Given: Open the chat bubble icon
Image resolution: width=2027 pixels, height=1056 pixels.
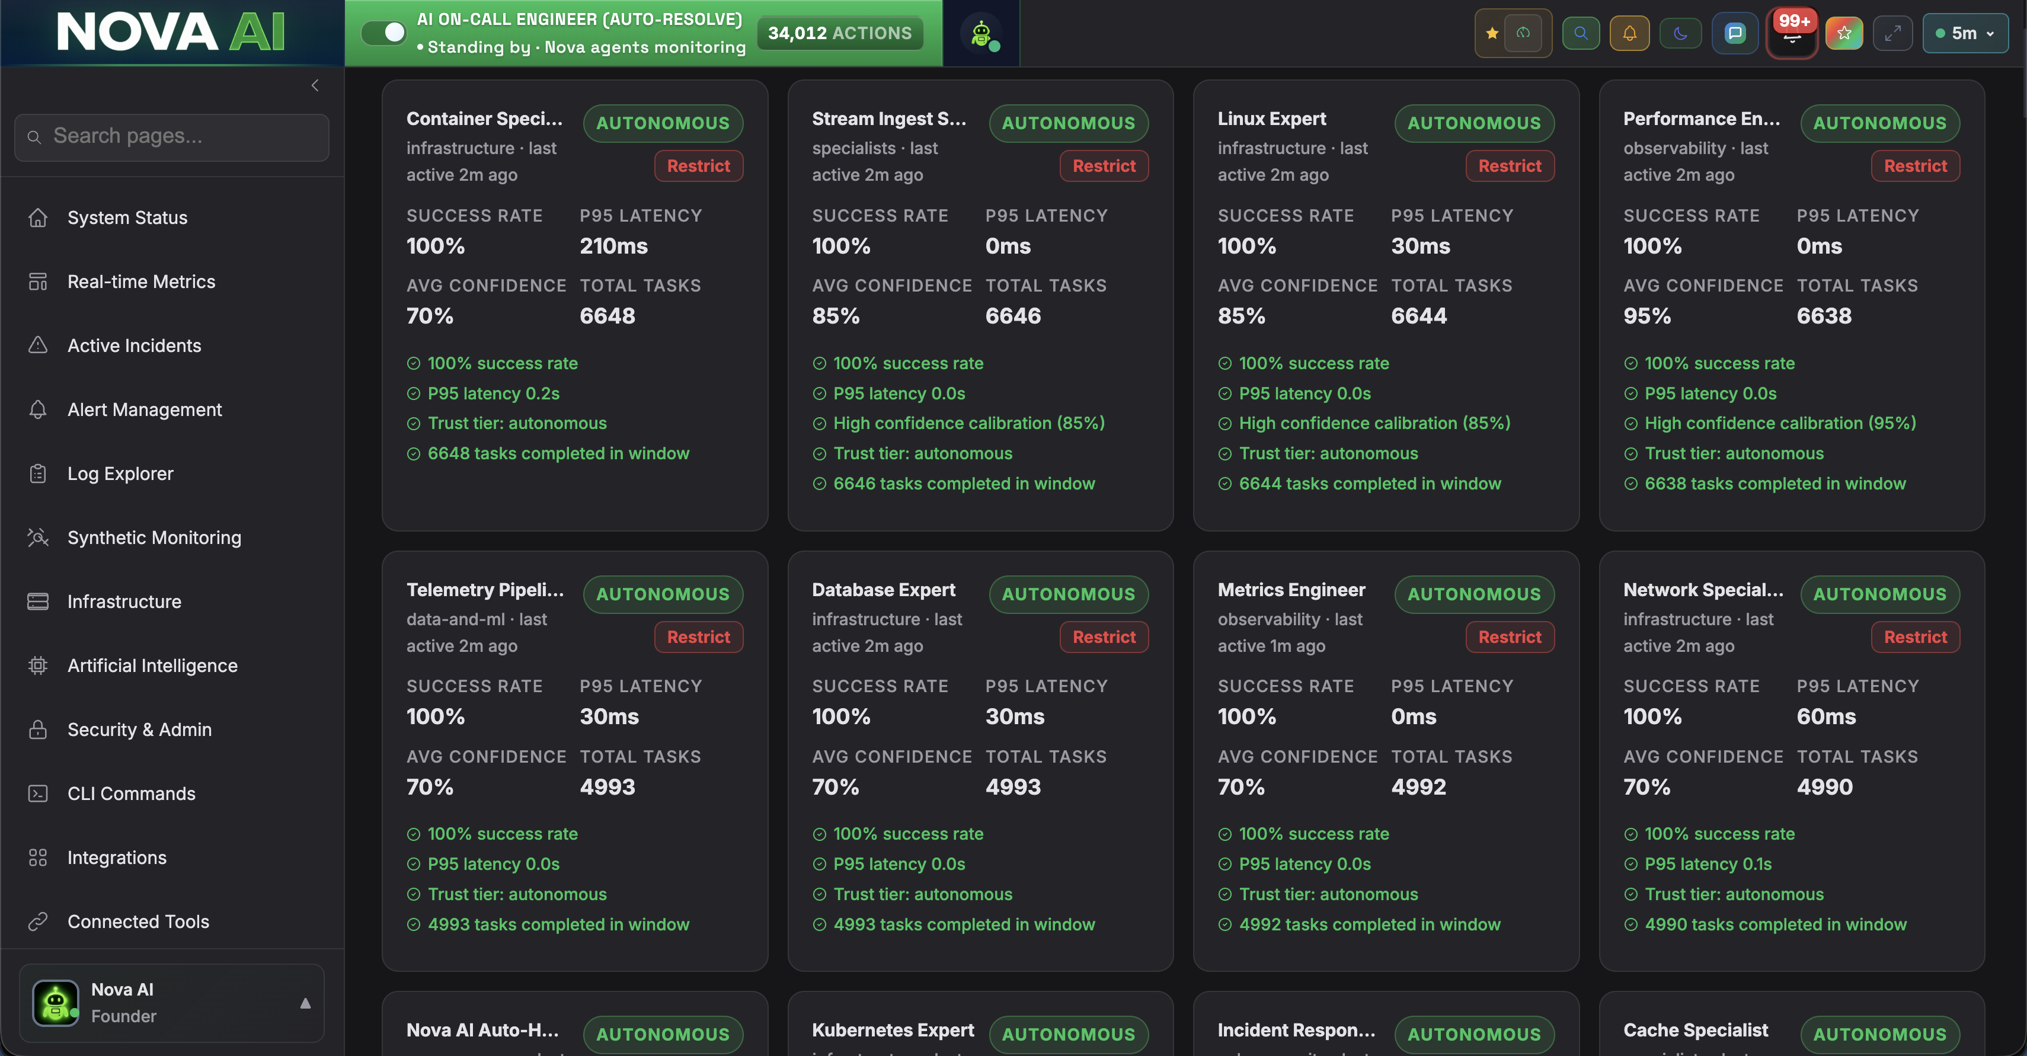Looking at the screenshot, I should [1735, 33].
